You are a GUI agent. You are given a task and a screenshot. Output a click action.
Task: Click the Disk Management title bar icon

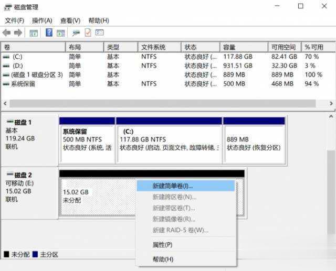click(x=8, y=7)
